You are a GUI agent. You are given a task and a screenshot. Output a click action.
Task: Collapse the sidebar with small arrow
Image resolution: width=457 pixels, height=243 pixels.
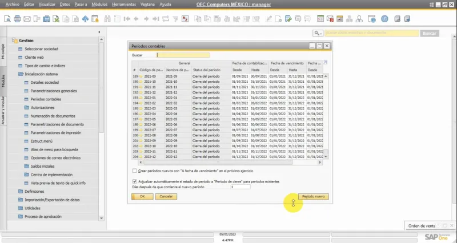click(x=99, y=32)
